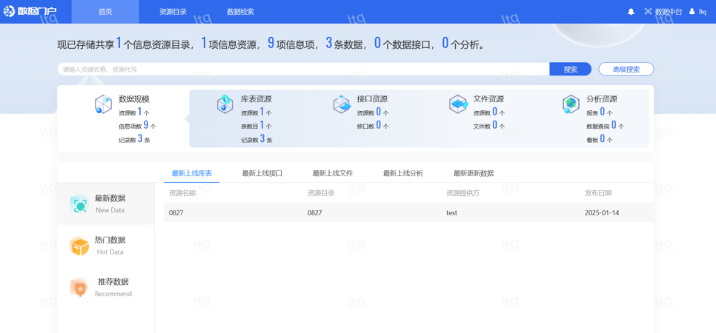716x333 pixels.
Task: Click the 接口资源 card title
Action: 372,99
